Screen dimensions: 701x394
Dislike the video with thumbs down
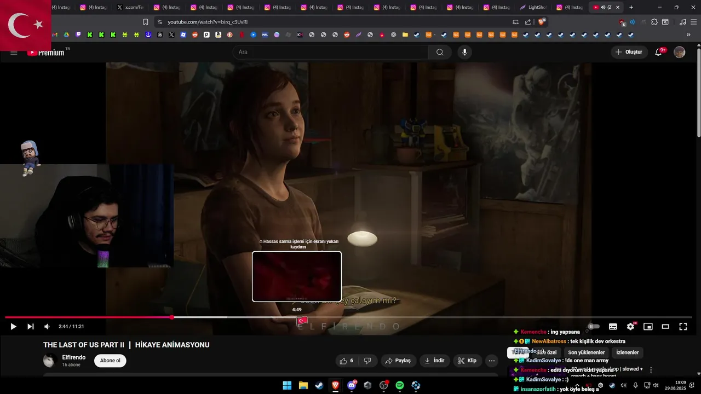click(x=367, y=361)
